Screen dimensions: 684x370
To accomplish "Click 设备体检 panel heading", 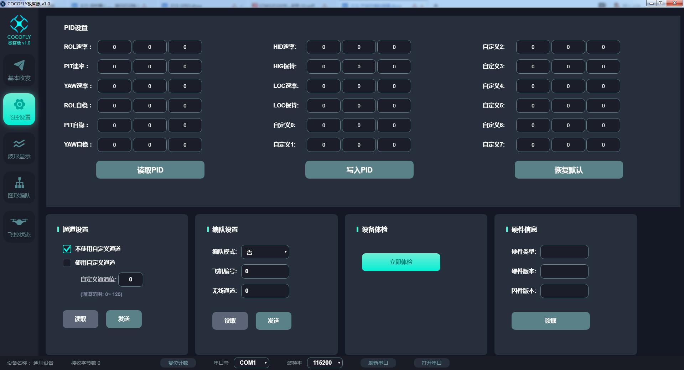I will [374, 230].
